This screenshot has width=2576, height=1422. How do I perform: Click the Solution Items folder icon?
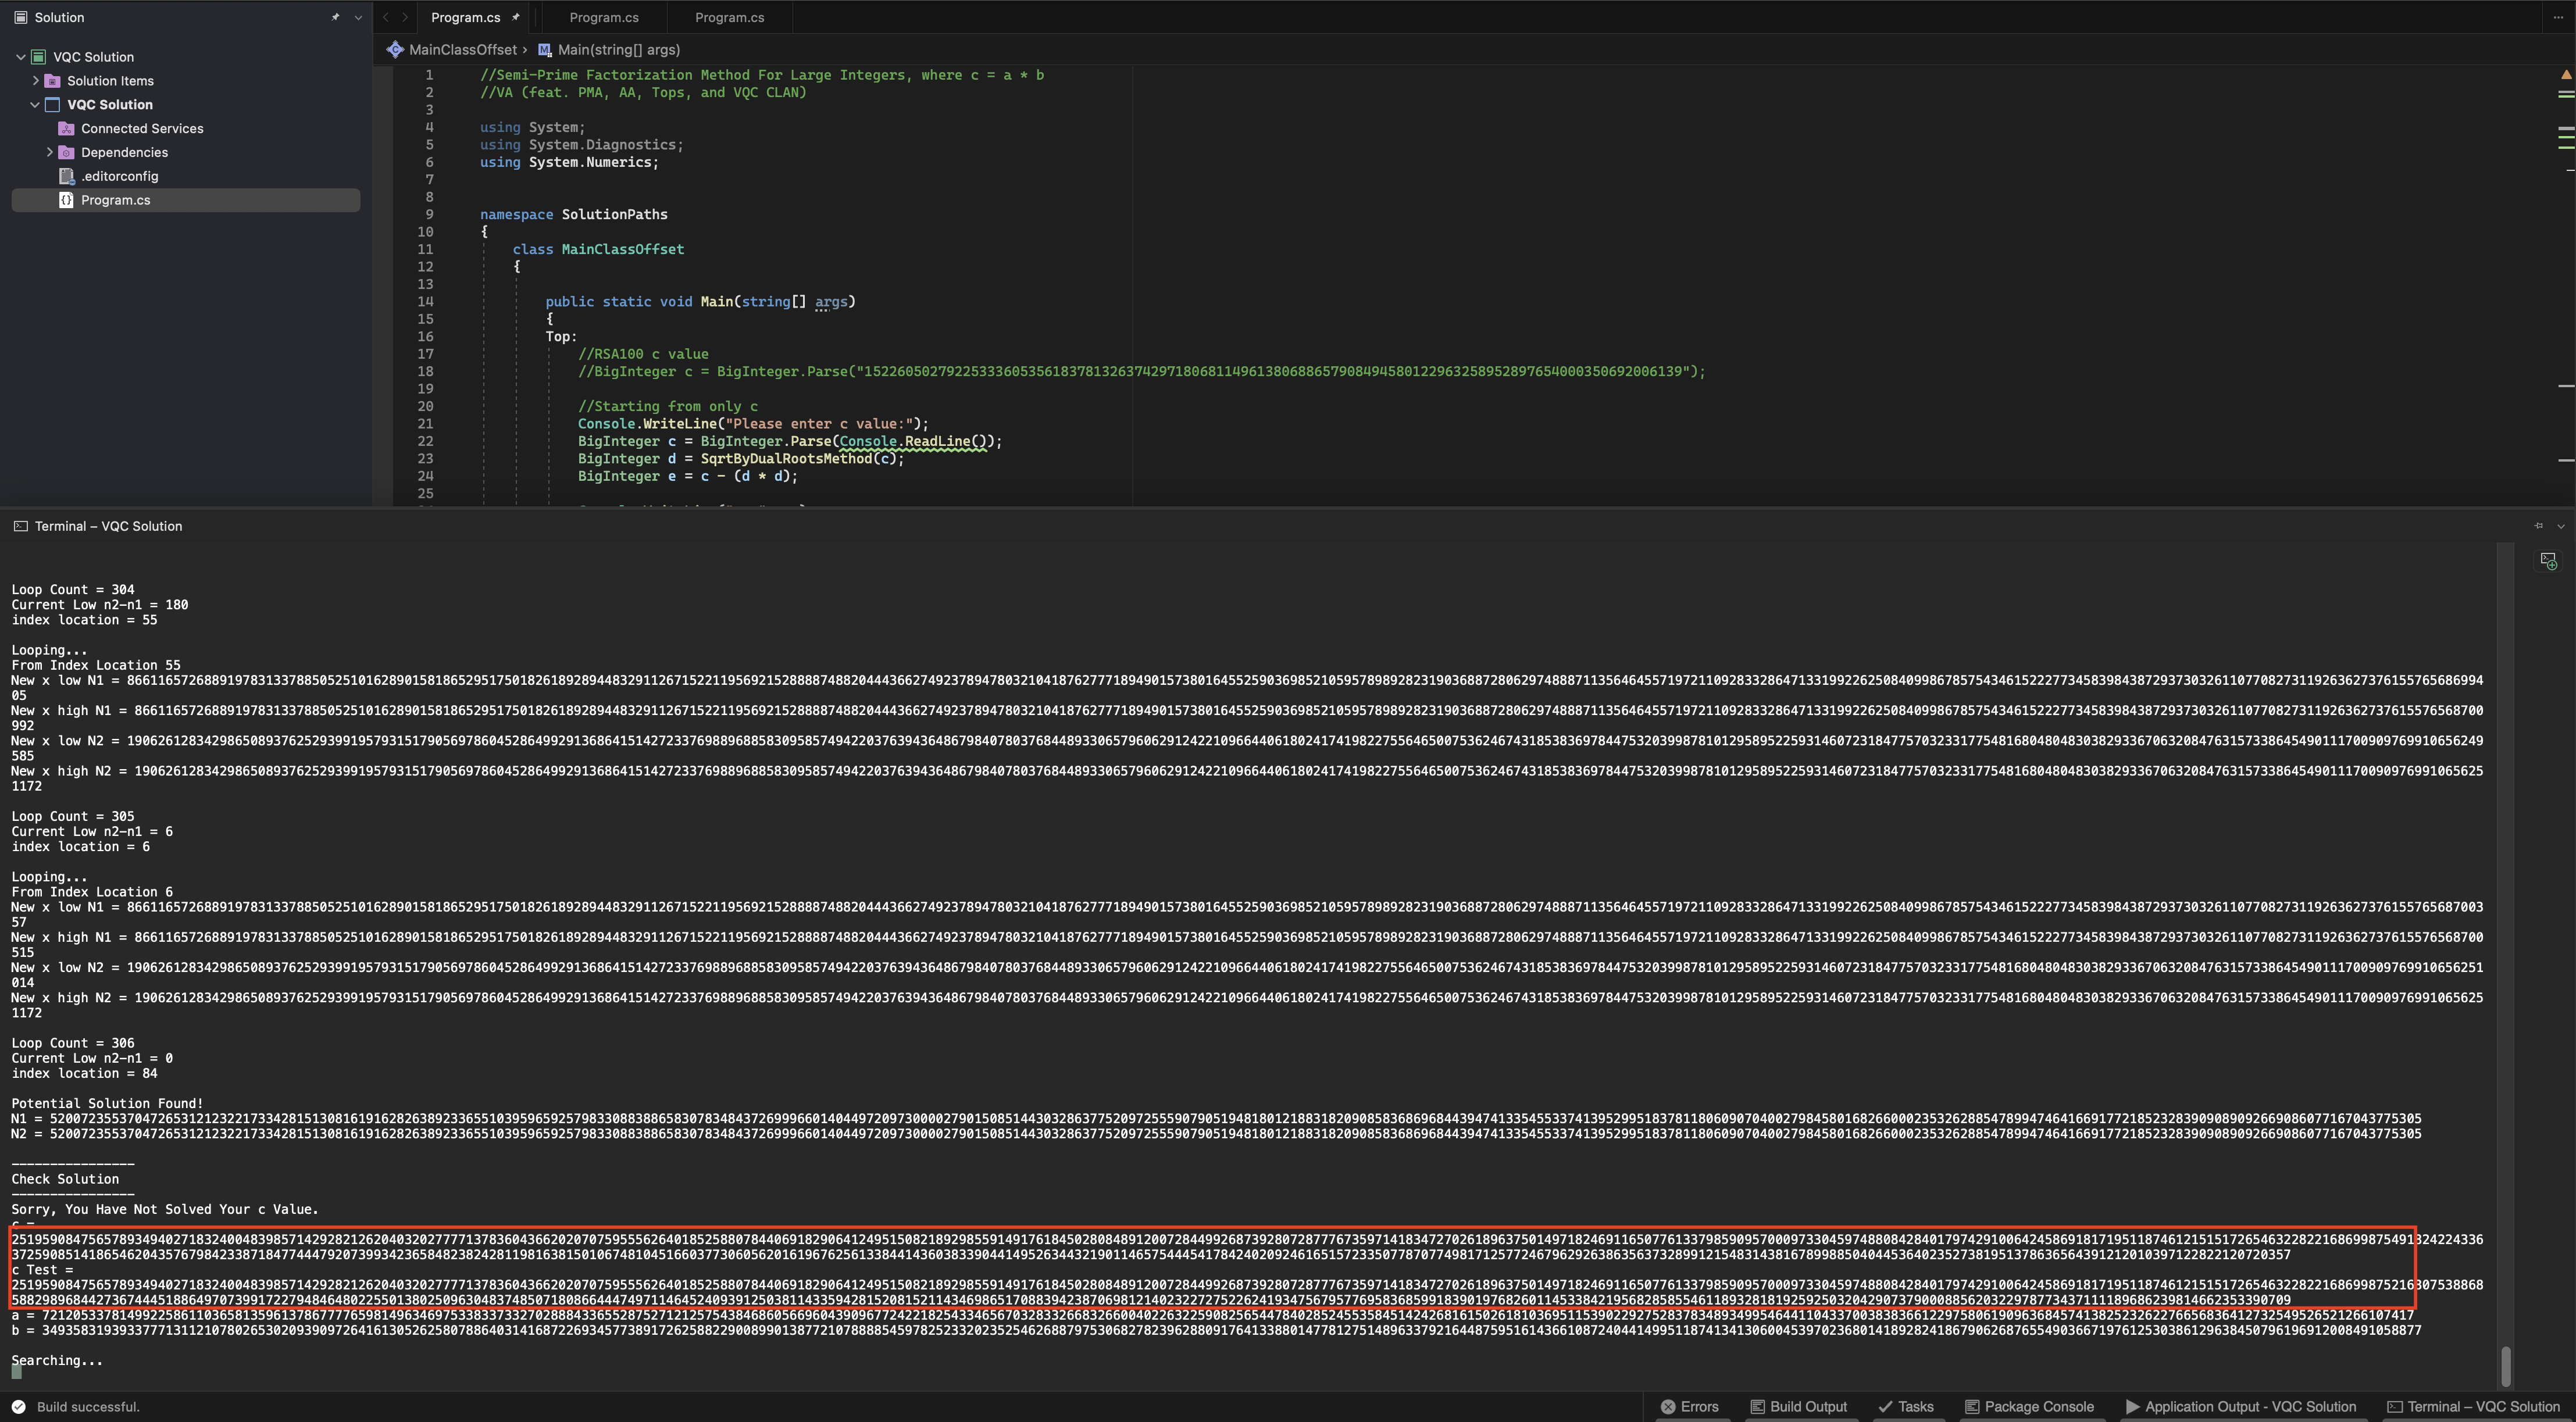coord(53,81)
